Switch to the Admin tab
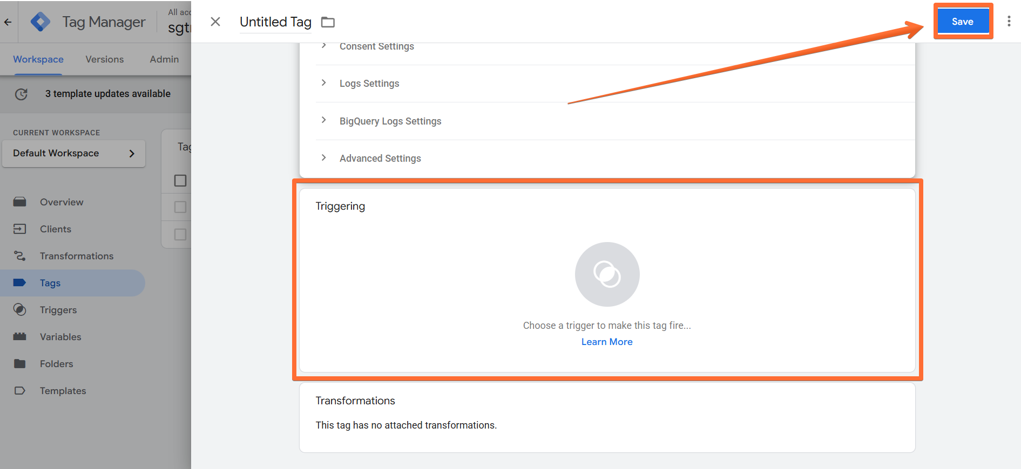 [x=164, y=59]
